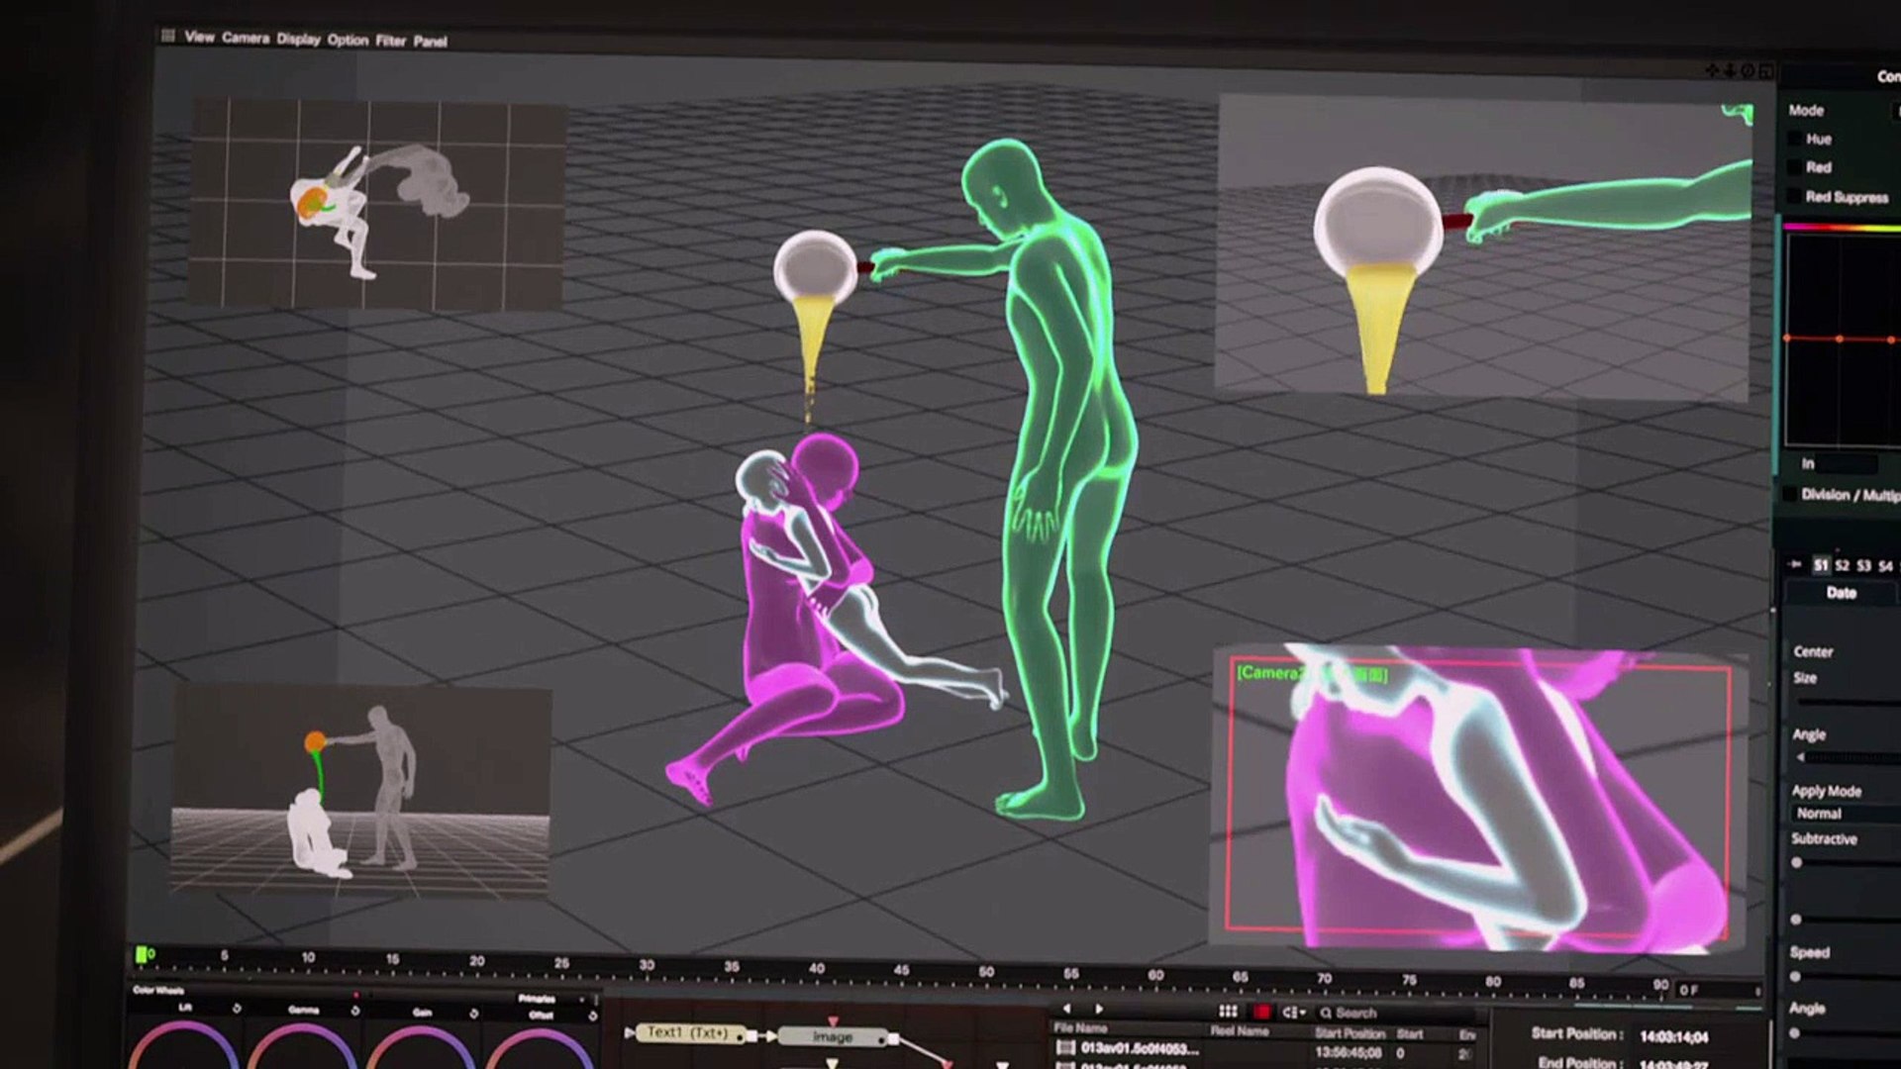Click the forward arrow in media panel
1901x1069 pixels.
(x=1098, y=1010)
